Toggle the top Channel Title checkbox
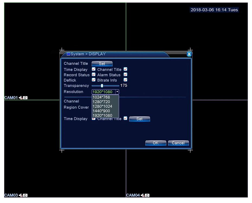 tap(125, 69)
